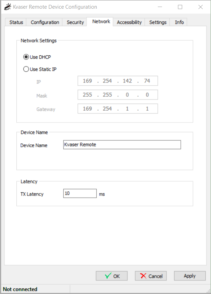Click the Mask address field
The height and width of the screenshot is (294, 211).
(x=118, y=95)
